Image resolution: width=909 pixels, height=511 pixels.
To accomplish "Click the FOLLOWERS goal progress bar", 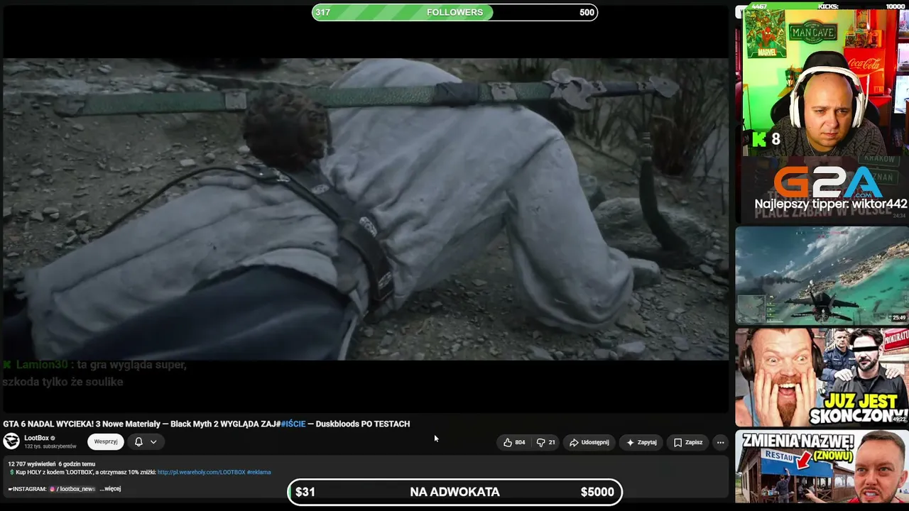I will 454,12.
